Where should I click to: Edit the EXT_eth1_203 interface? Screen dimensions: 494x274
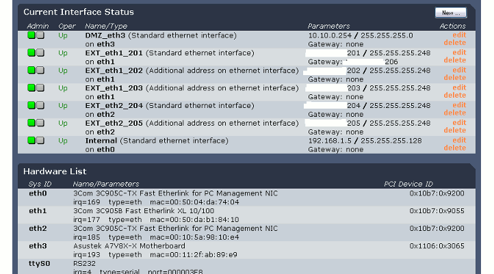pos(458,88)
